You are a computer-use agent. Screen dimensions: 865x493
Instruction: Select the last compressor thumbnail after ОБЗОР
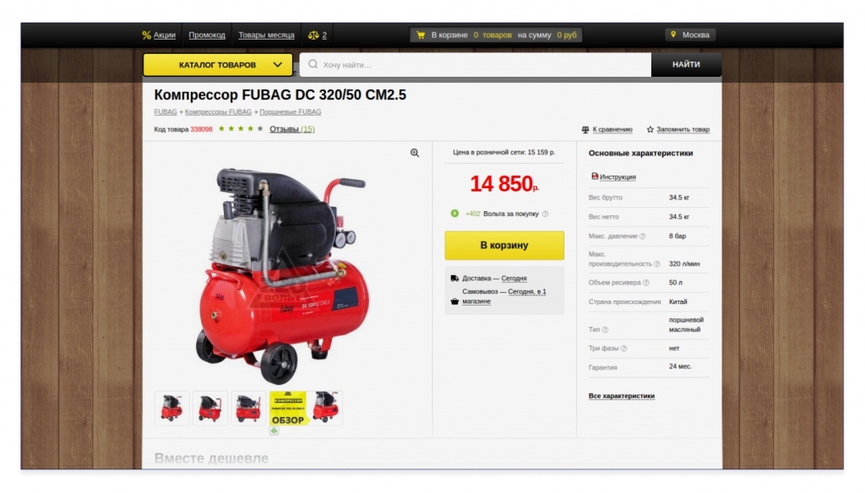pos(325,408)
